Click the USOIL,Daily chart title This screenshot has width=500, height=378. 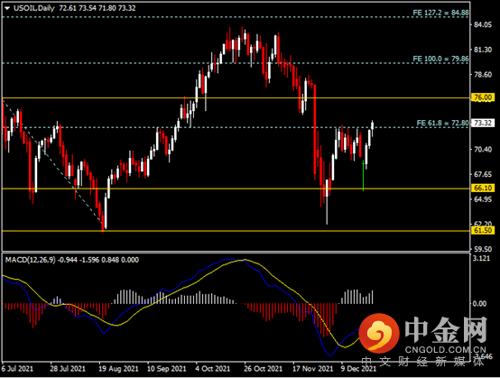(33, 8)
